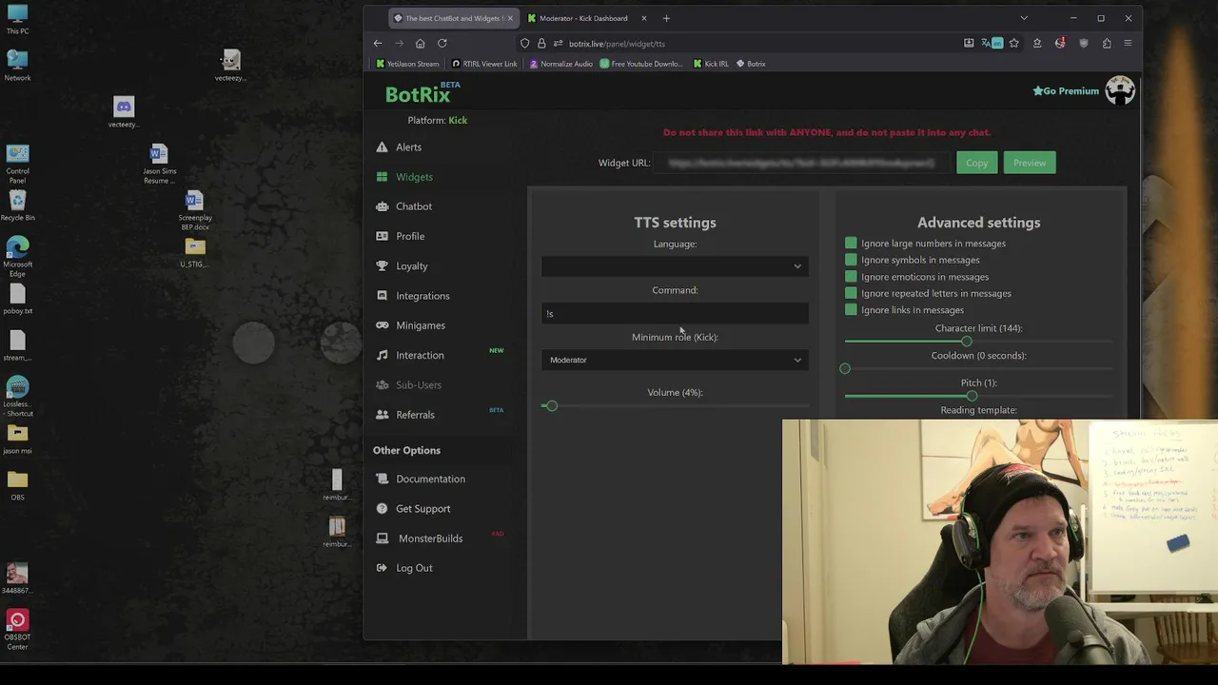The image size is (1218, 685).
Task: Select OBSBOT Center desktop icon
Action: coord(17,630)
